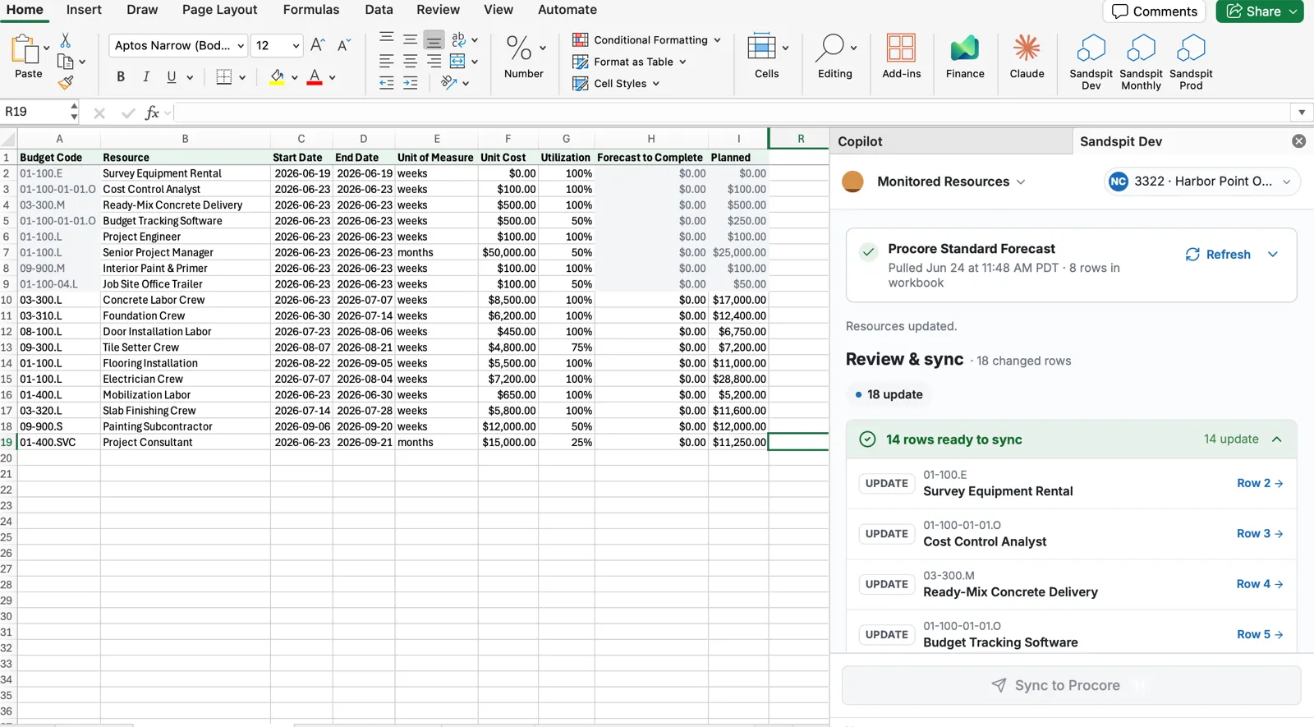Viewport: 1314px width, 727px height.
Task: Jump to Row 2 link for Survey Equipment Rental
Action: [1260, 483]
